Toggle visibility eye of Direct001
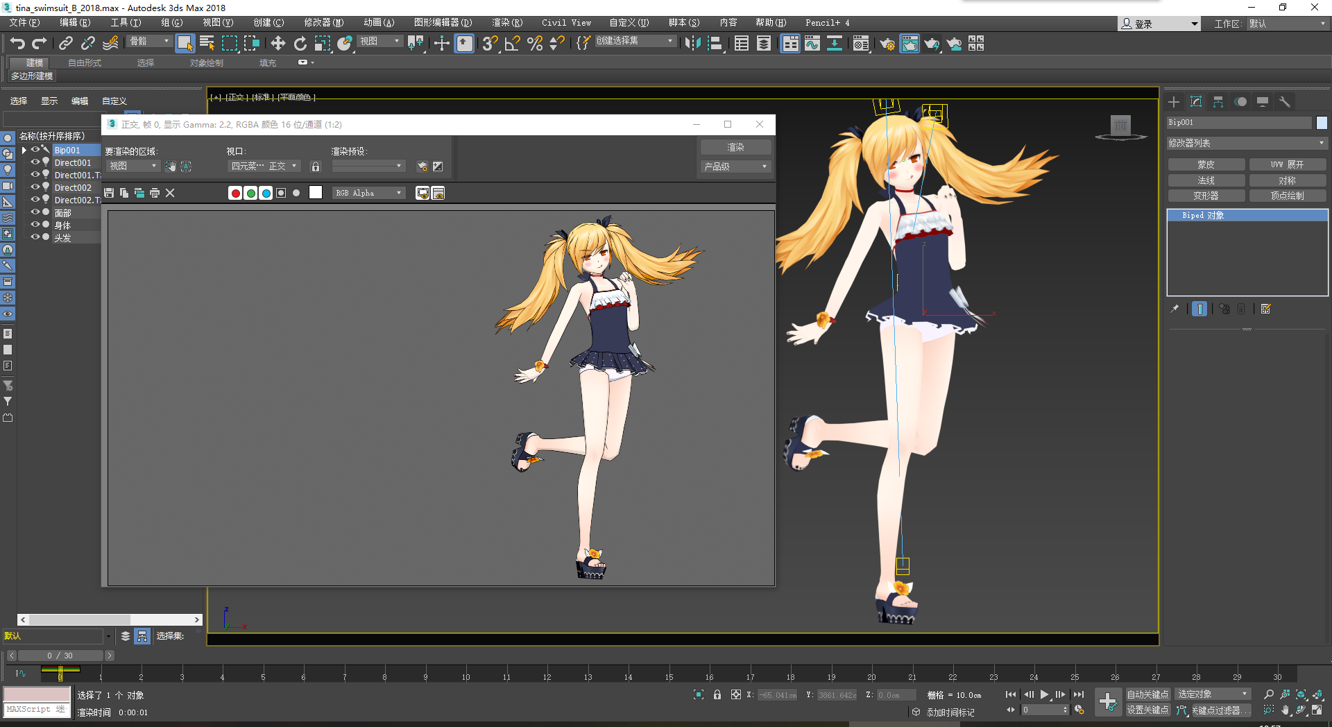Screen dimensions: 1332x727 tap(35, 162)
